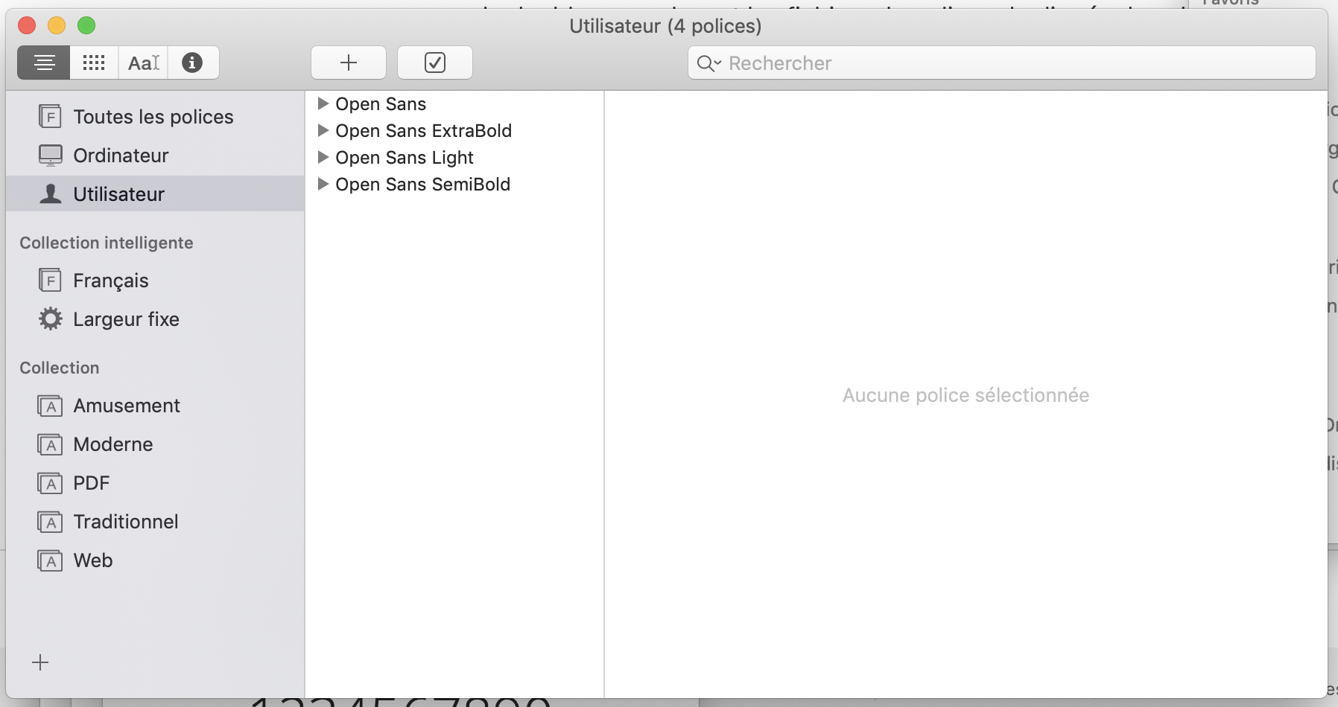Toggle enable/disable selected font checkbox button
Screen dimensions: 1338x707
435,63
